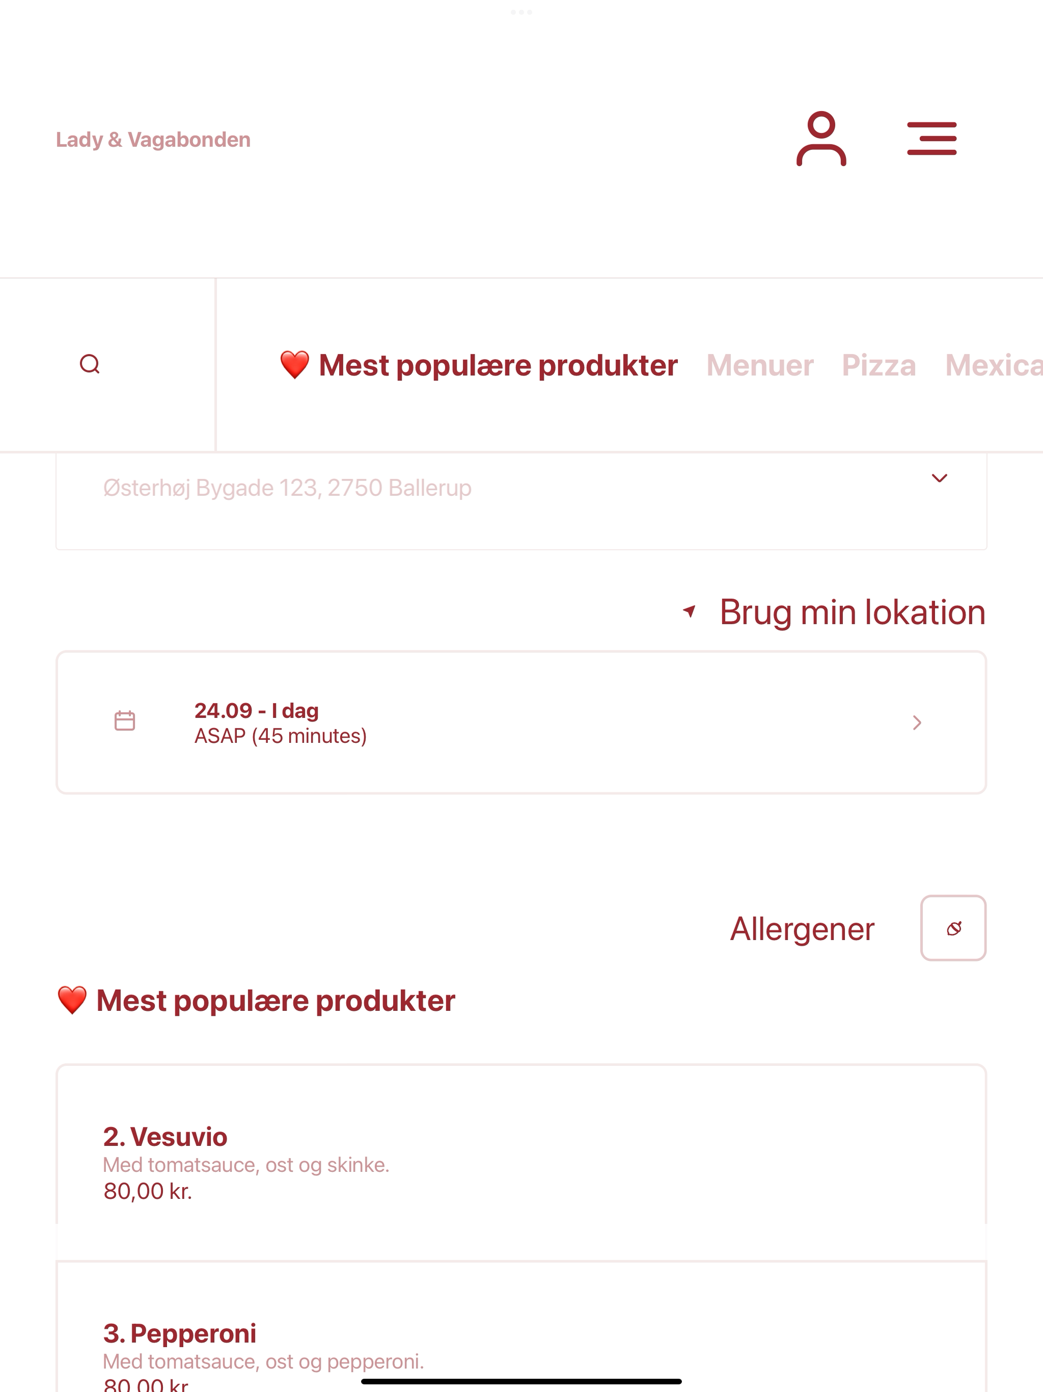Viewport: 1043px width, 1392px height.
Task: Click the Allergener label
Action: click(x=802, y=929)
